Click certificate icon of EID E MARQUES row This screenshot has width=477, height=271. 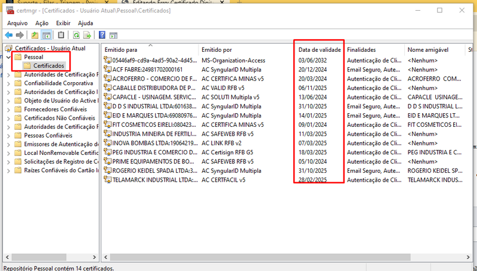pos(108,115)
